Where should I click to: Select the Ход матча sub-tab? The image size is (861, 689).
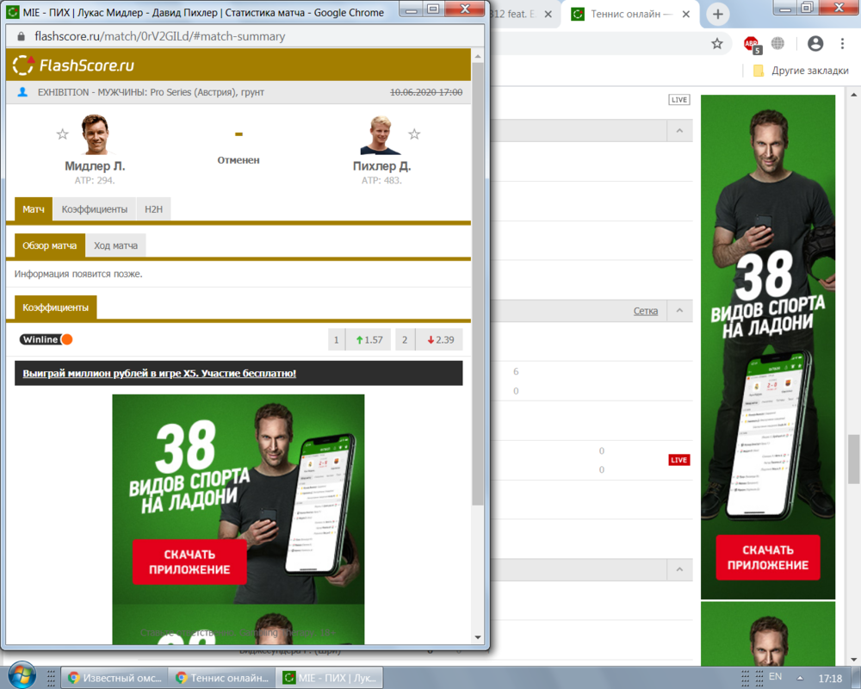pyautogui.click(x=116, y=245)
